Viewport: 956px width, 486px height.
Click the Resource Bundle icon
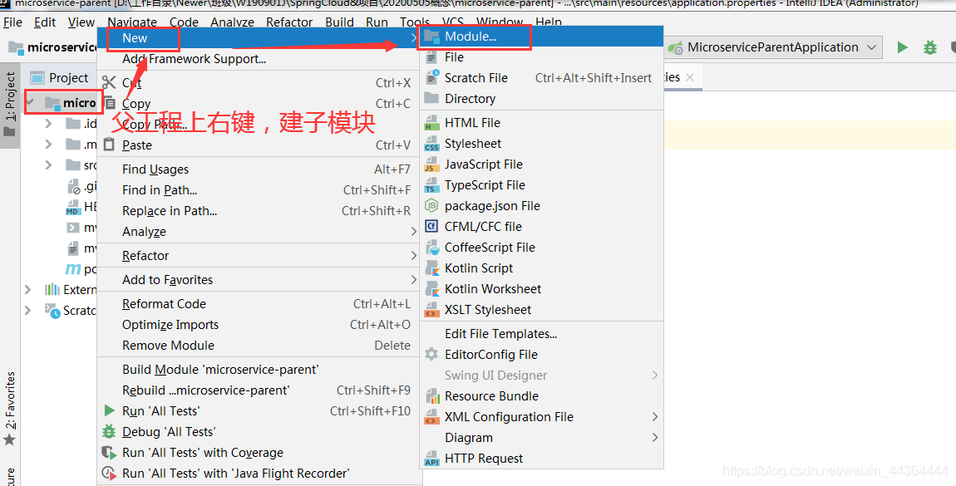point(431,396)
